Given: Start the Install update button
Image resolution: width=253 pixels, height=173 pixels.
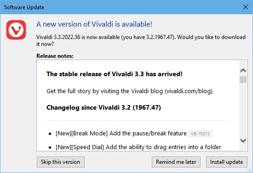Looking at the screenshot, I should [226, 162].
